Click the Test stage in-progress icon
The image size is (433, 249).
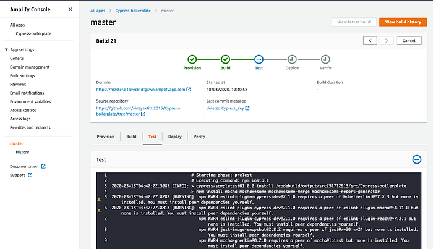[x=259, y=59]
